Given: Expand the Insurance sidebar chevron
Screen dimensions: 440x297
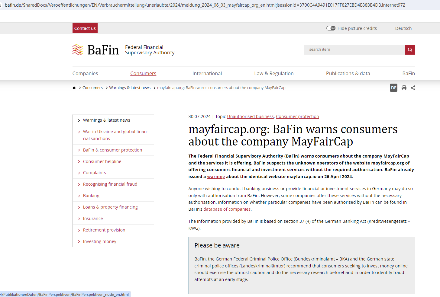Looking at the screenshot, I should [x=79, y=219].
